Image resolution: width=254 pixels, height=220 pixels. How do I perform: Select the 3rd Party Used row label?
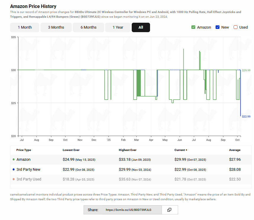(29, 179)
